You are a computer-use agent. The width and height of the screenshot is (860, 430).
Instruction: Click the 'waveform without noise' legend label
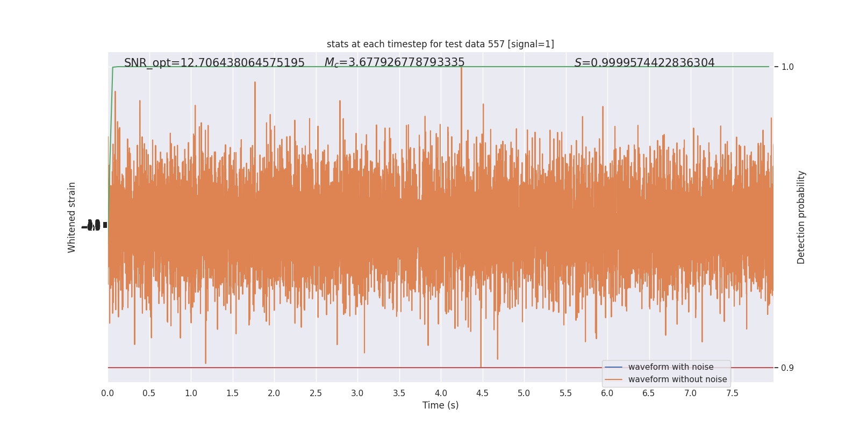pyautogui.click(x=677, y=379)
